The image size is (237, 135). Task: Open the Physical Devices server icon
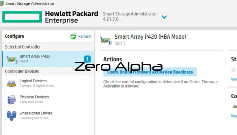(x=12, y=99)
